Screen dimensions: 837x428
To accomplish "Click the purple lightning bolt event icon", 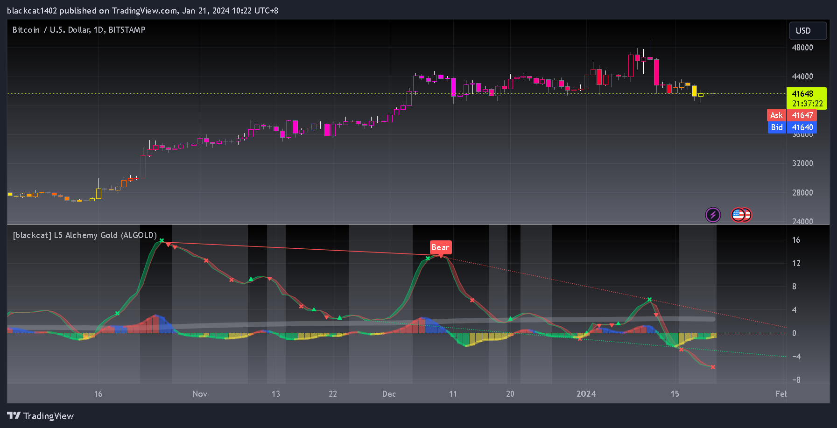I will click(713, 215).
